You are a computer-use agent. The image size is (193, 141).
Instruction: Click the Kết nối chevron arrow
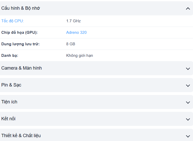tap(188, 119)
